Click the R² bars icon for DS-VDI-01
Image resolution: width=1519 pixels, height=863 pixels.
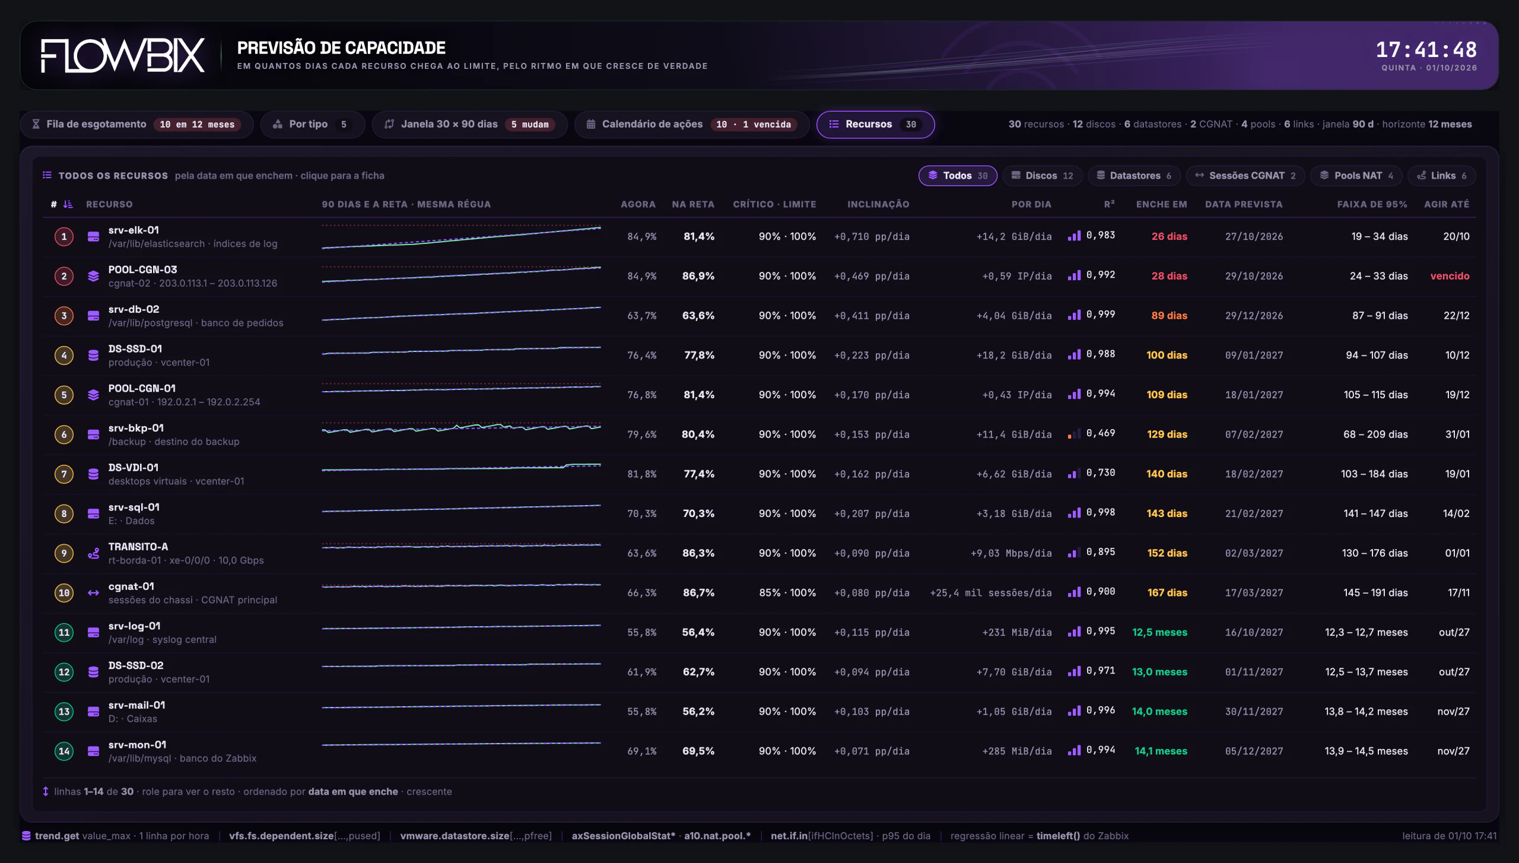coord(1074,474)
